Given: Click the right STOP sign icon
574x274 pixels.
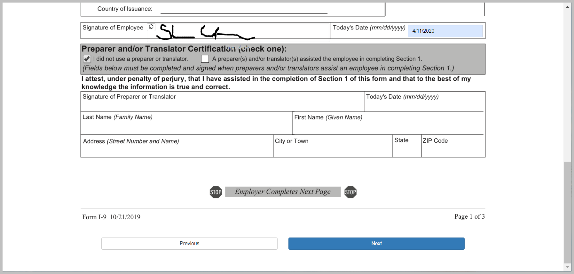Looking at the screenshot, I should pos(350,192).
